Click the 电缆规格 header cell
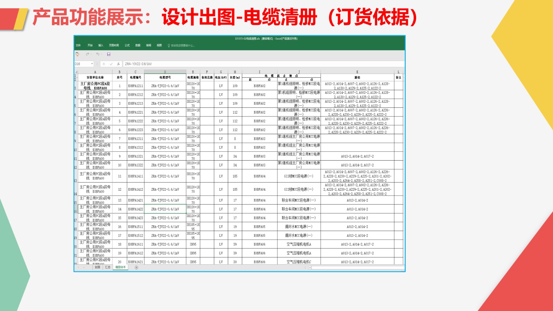The height and width of the screenshot is (311, 553). [193, 77]
